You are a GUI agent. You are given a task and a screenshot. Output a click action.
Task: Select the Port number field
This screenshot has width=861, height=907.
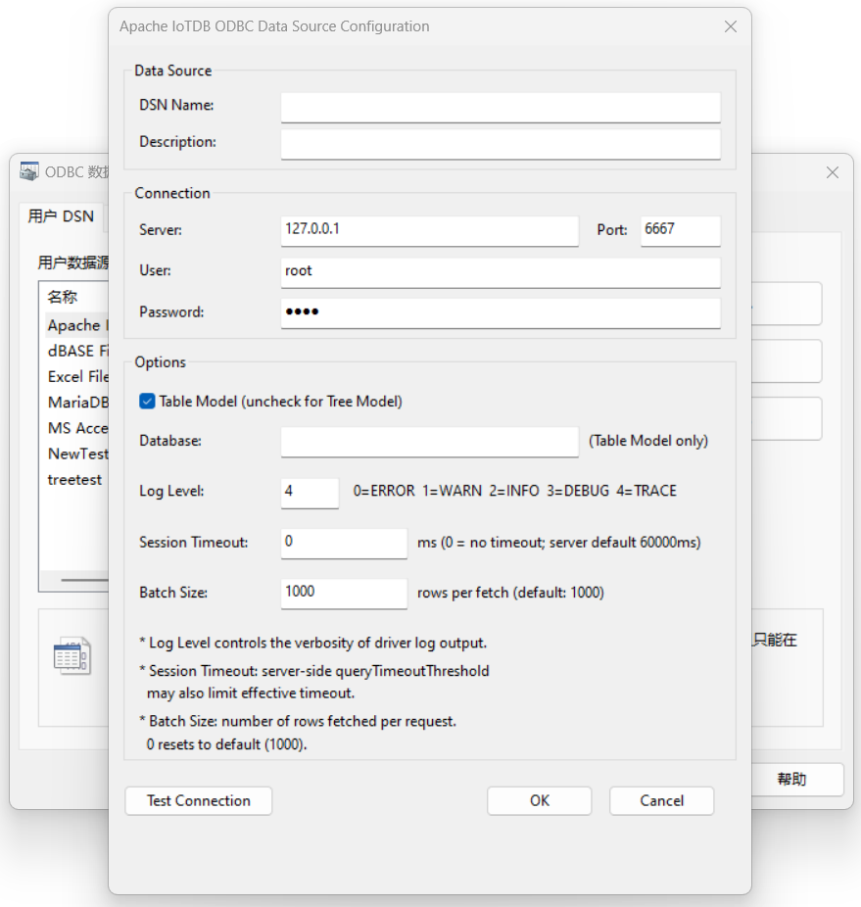coord(680,229)
